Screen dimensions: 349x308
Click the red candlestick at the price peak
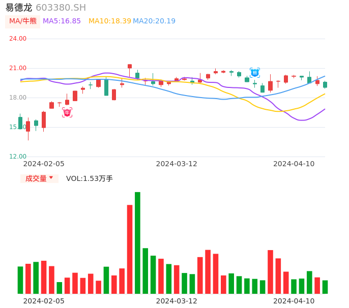pos(130,66)
